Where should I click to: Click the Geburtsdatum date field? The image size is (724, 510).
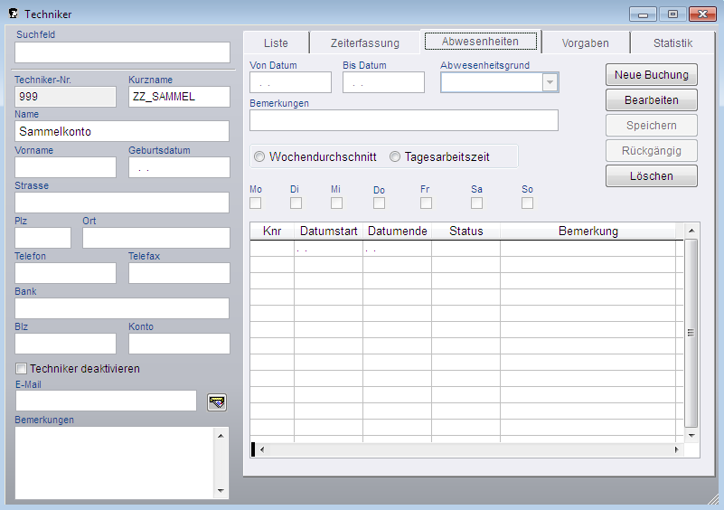tap(179, 167)
